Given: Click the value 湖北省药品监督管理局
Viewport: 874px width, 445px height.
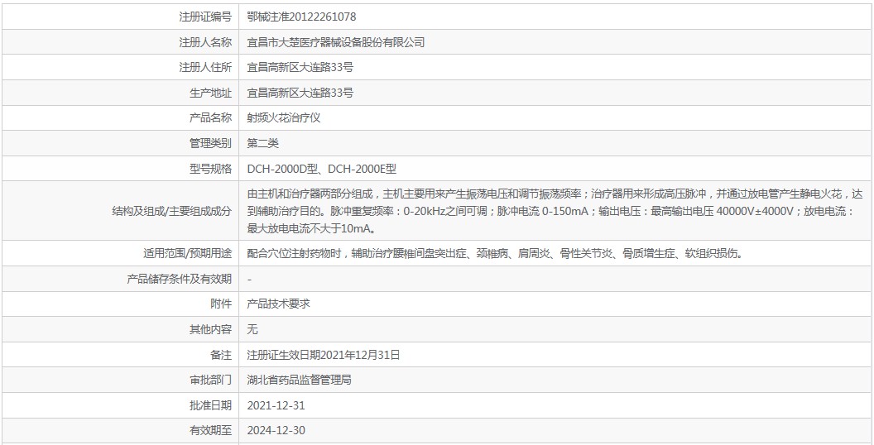Looking at the screenshot, I should pos(300,380).
